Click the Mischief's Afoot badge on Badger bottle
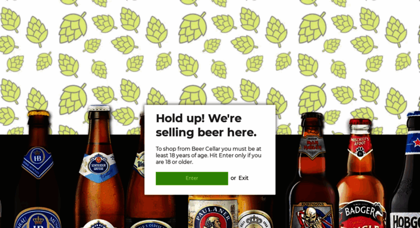 pos(360,148)
